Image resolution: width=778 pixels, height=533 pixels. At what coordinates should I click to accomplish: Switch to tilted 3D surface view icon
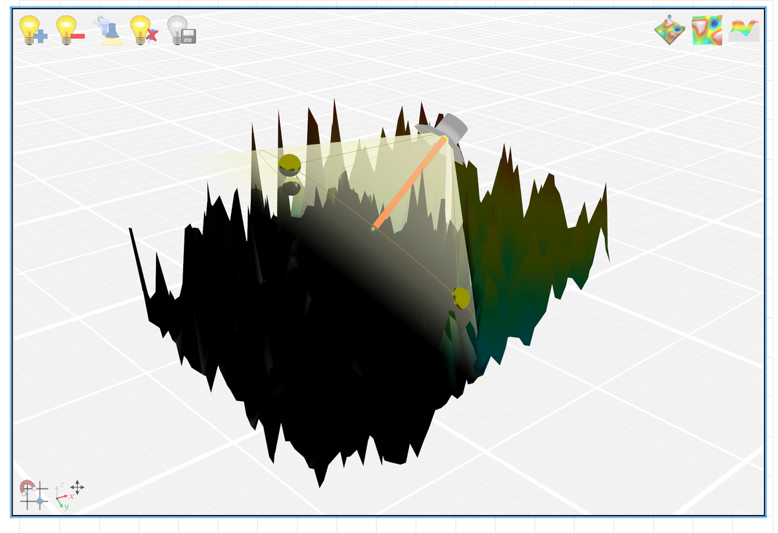[x=670, y=30]
